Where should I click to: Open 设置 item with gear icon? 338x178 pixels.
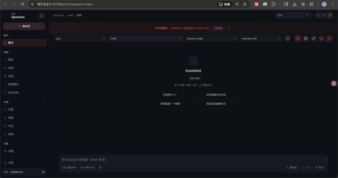(x=24, y=151)
